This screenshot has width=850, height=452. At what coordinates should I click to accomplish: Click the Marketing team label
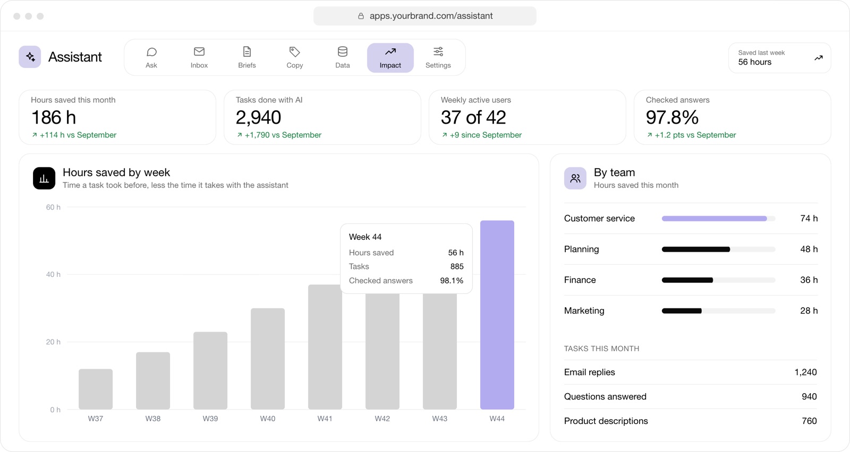coord(584,311)
